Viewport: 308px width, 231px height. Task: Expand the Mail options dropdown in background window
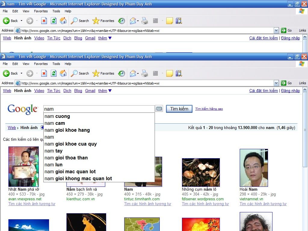138,21
